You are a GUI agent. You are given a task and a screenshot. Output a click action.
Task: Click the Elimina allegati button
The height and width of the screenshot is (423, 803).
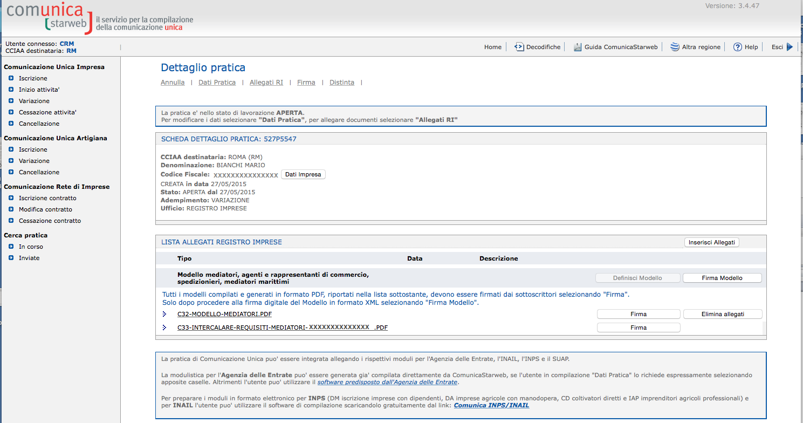pos(723,314)
